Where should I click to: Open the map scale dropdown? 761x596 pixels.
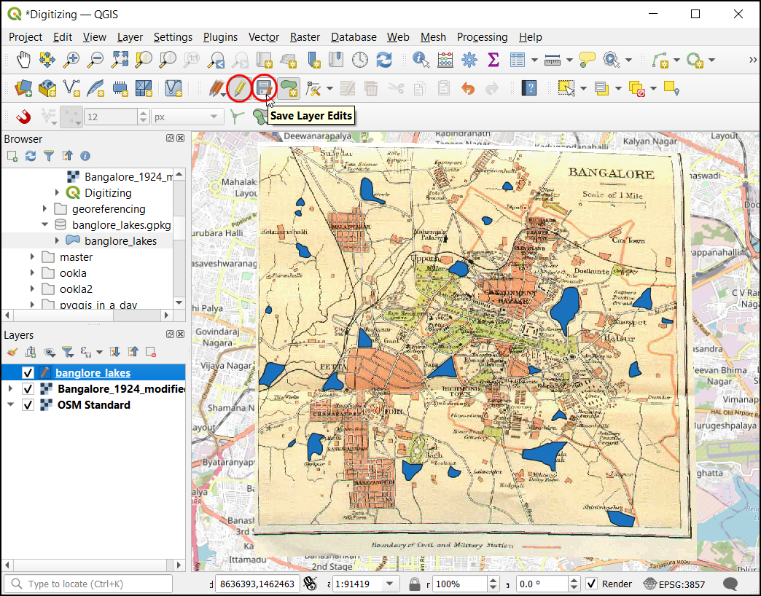click(389, 584)
